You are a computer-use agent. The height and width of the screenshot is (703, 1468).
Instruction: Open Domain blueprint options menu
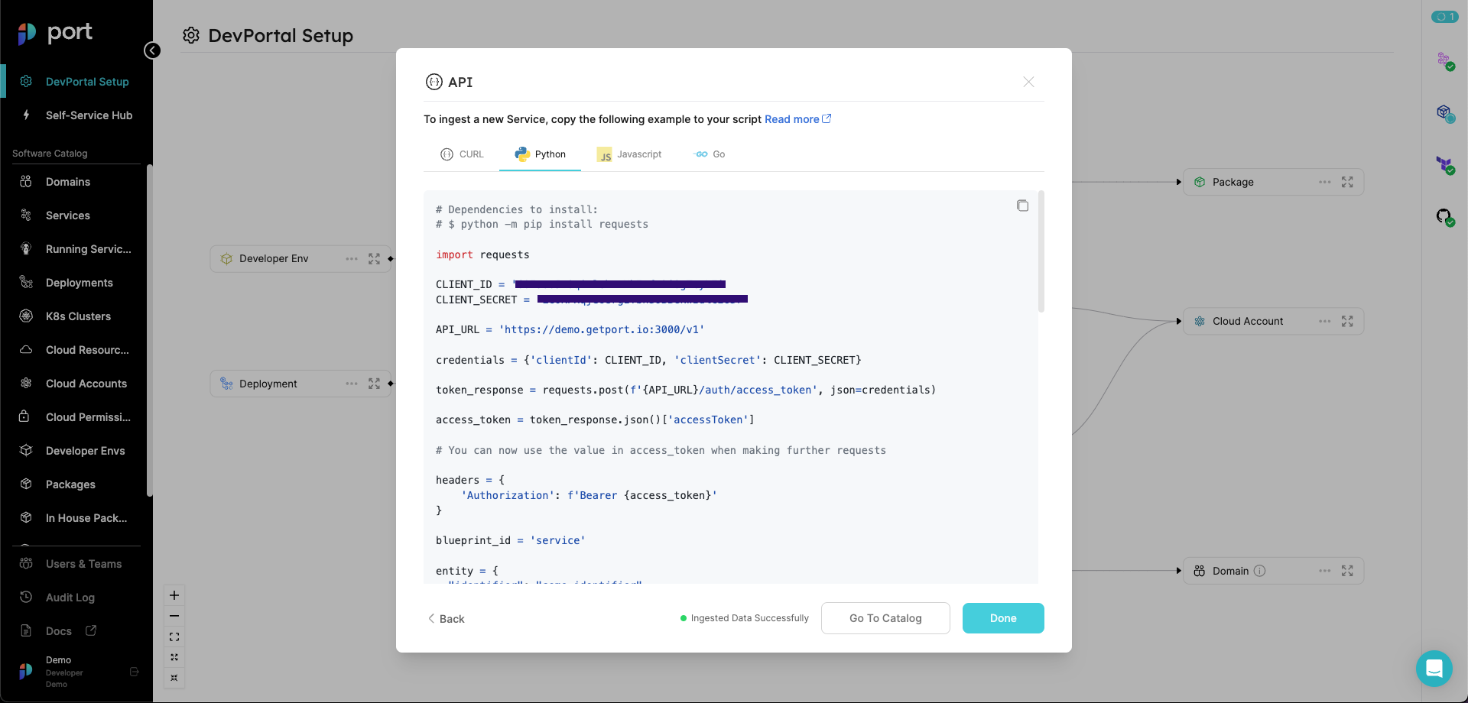(x=1325, y=571)
